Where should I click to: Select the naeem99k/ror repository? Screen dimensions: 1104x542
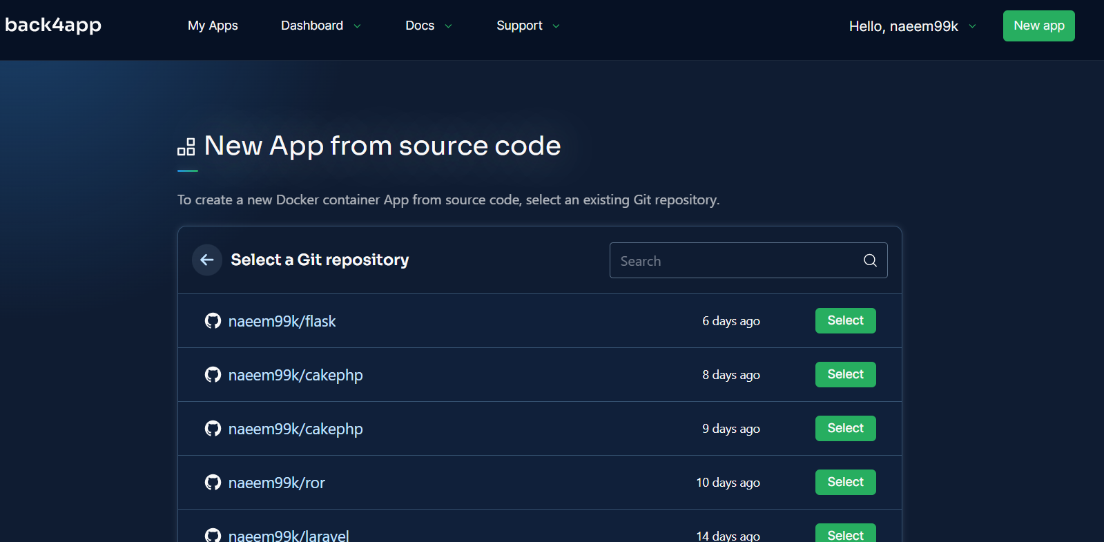845,482
